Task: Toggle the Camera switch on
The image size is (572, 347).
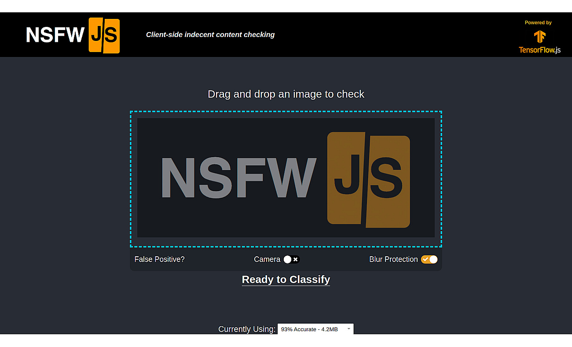Action: [291, 259]
